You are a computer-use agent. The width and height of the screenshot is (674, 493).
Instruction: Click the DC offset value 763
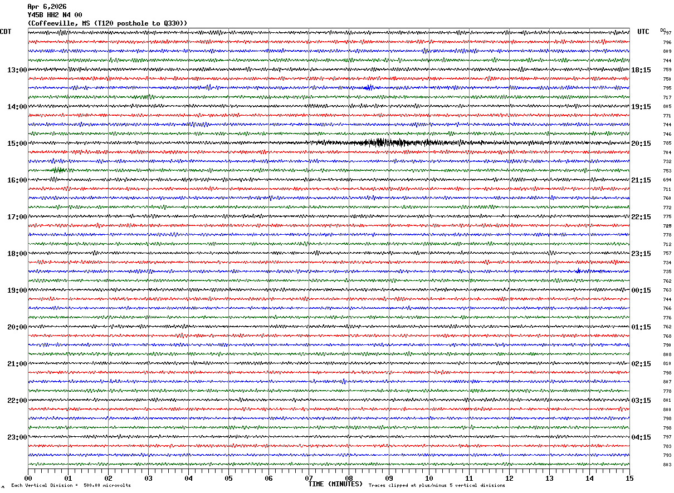click(x=667, y=290)
